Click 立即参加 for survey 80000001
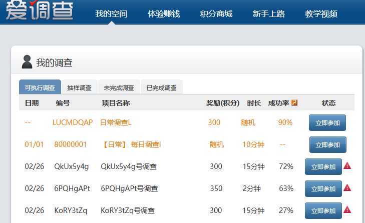Screen dimensions: 365x223 pos(328,145)
